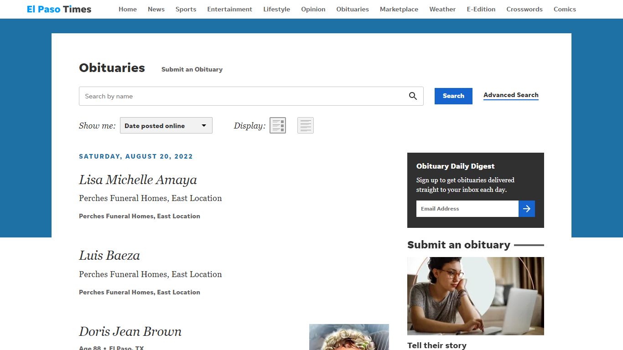This screenshot has width=623, height=350.
Task: Click the blue Search button
Action: click(453, 96)
